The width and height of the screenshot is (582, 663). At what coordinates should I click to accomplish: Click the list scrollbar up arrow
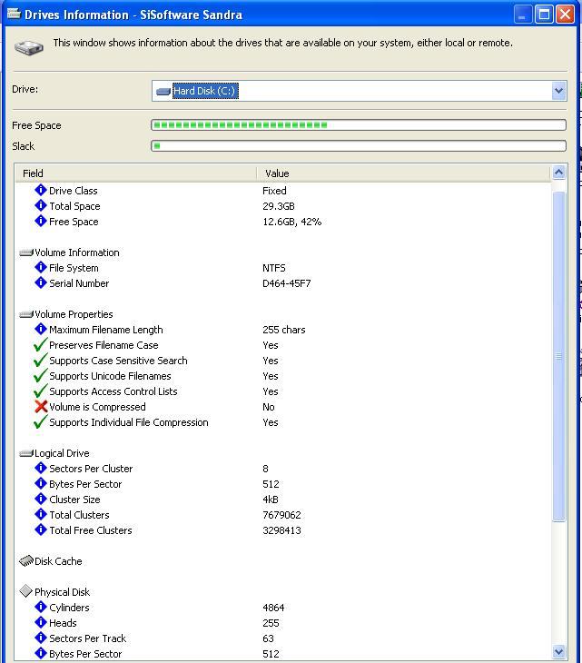pos(558,173)
